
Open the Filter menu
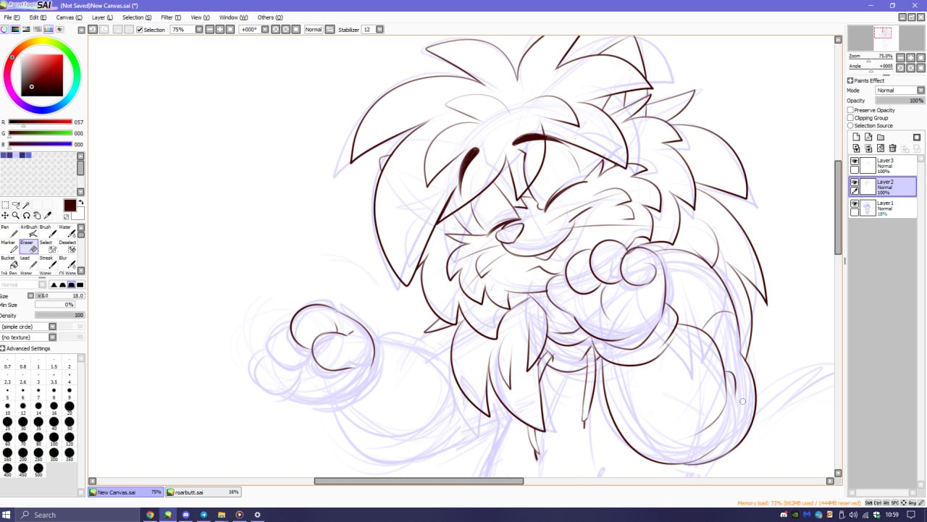[x=171, y=17]
